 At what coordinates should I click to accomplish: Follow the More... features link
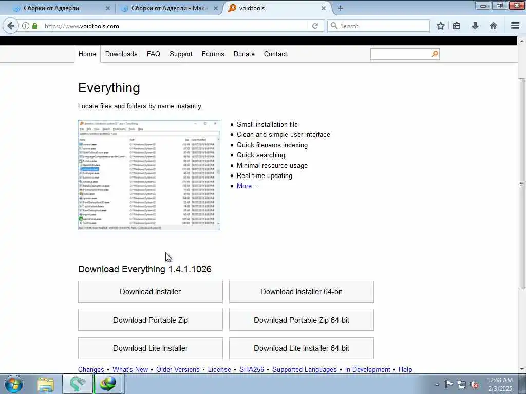[x=247, y=186]
